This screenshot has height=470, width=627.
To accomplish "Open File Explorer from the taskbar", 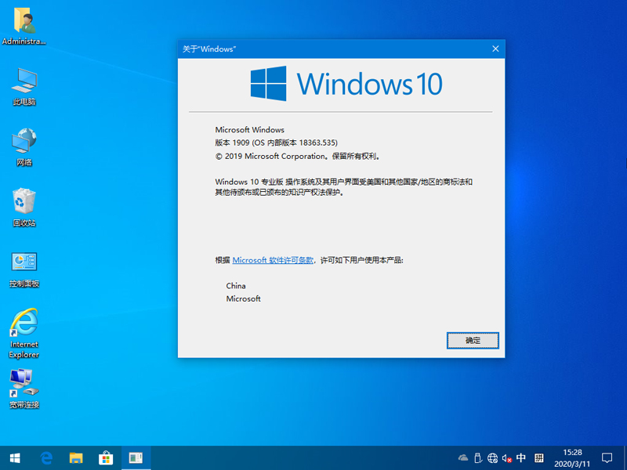I will pyautogui.click(x=76, y=458).
